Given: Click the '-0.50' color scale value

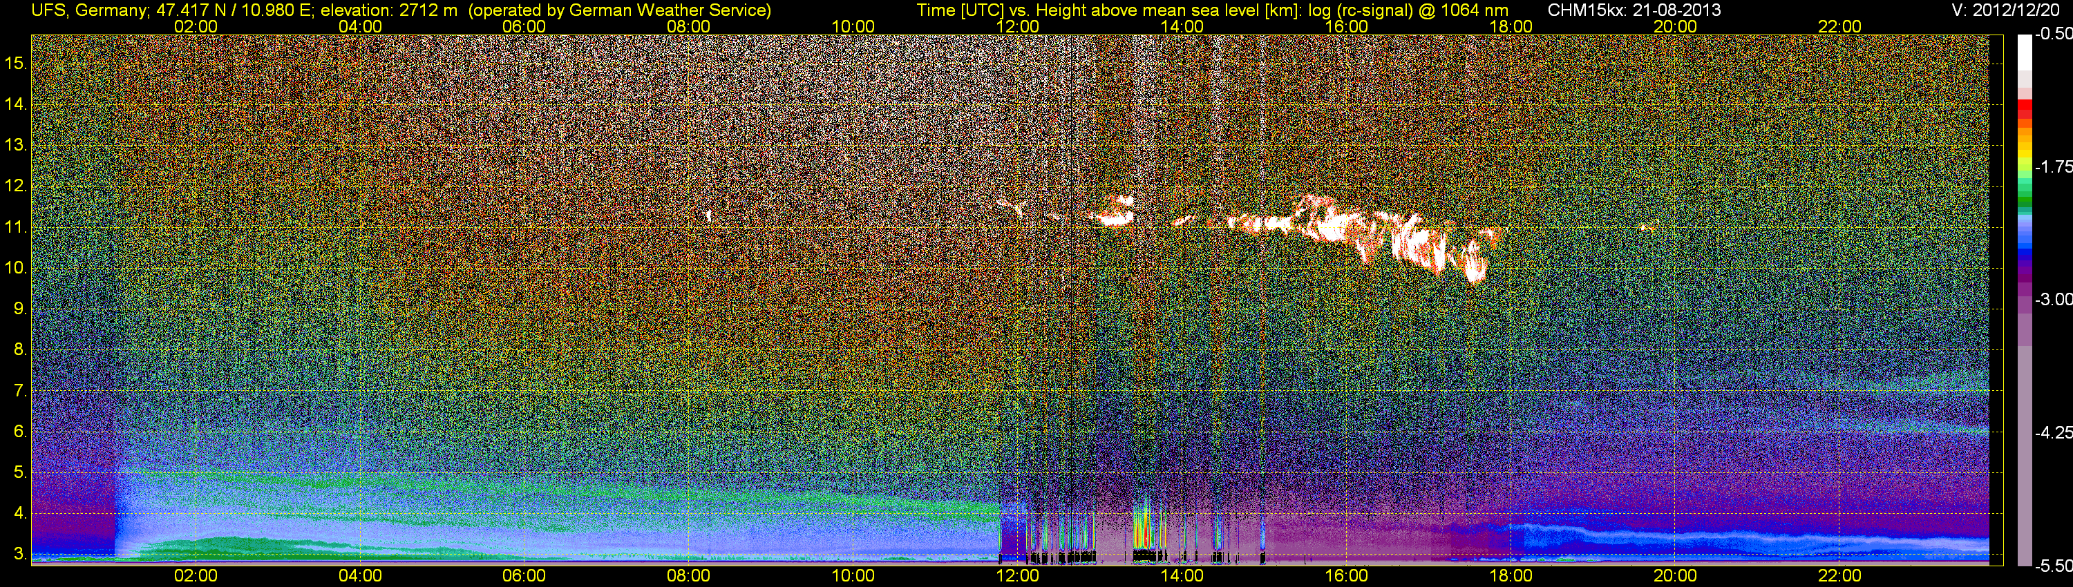Looking at the screenshot, I should 2053,35.
